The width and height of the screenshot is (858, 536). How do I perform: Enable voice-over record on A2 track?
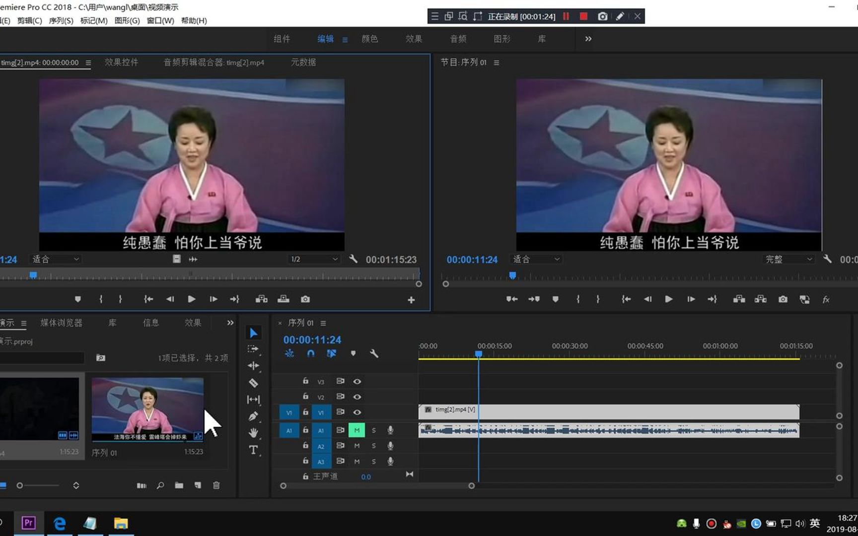391,446
